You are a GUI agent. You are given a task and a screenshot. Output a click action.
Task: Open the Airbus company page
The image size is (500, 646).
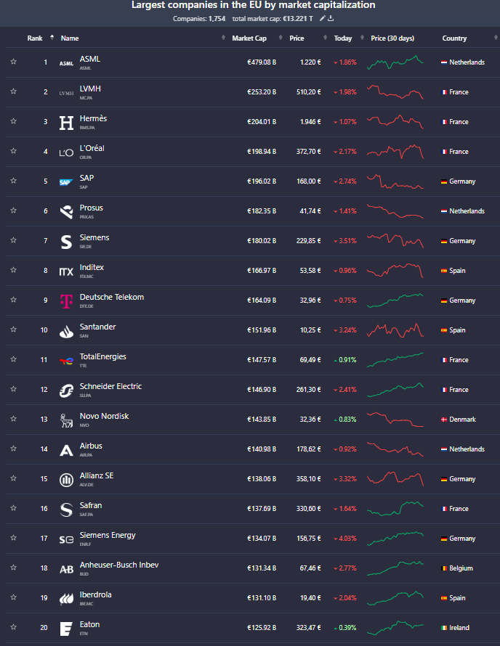point(91,446)
